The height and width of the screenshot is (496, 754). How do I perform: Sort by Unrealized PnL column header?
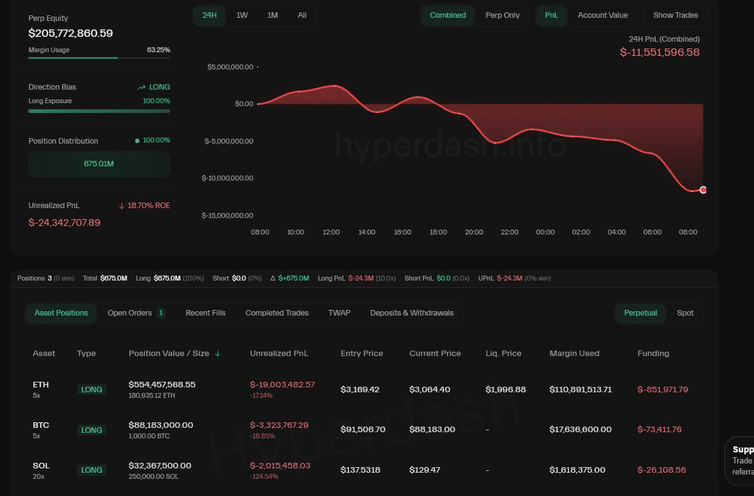coord(279,354)
